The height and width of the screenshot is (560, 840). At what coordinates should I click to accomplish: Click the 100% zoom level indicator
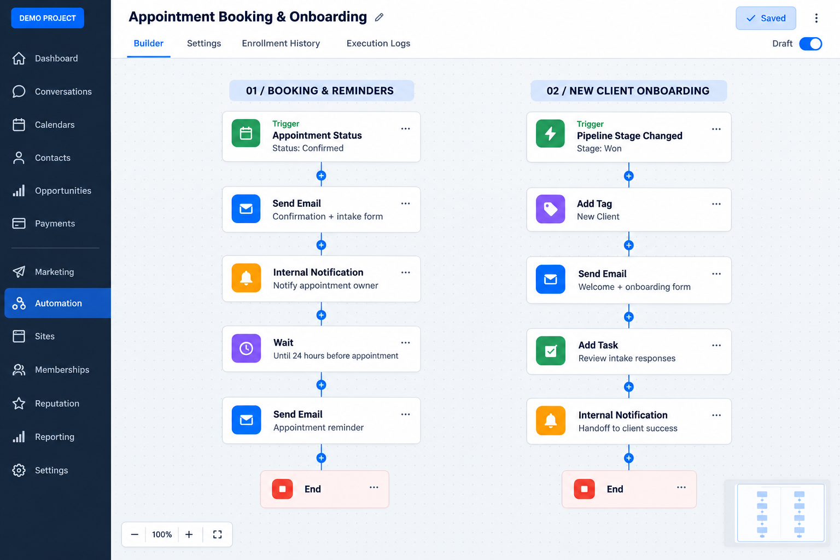pos(162,534)
